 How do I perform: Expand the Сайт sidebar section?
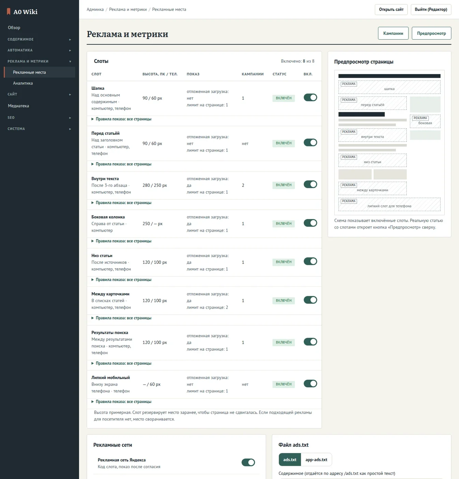point(39,94)
